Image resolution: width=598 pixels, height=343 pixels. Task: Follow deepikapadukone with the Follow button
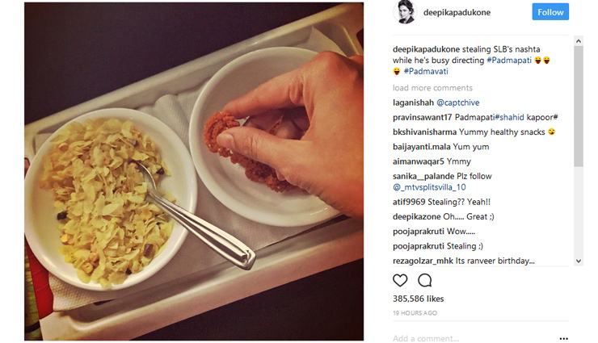point(550,12)
